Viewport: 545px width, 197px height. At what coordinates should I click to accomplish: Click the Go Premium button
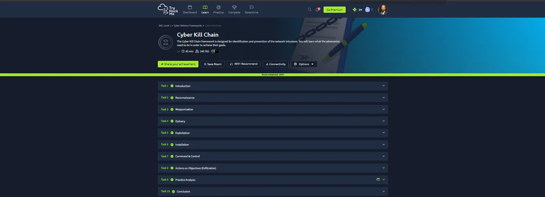[334, 10]
